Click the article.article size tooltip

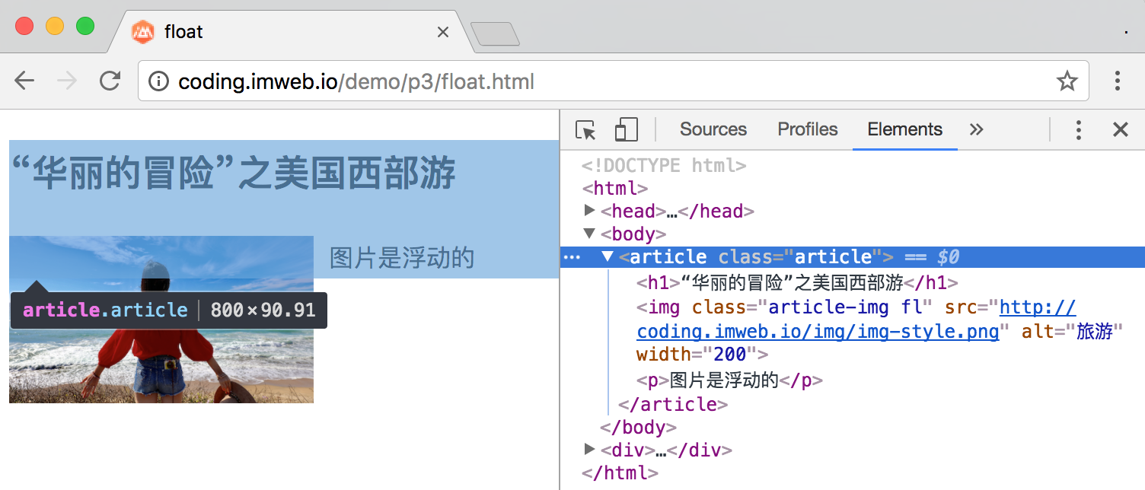[169, 310]
